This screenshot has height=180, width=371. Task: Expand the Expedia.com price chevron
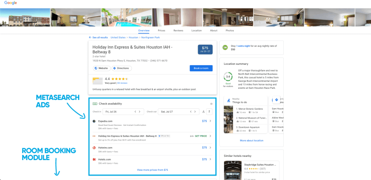click(x=211, y=121)
